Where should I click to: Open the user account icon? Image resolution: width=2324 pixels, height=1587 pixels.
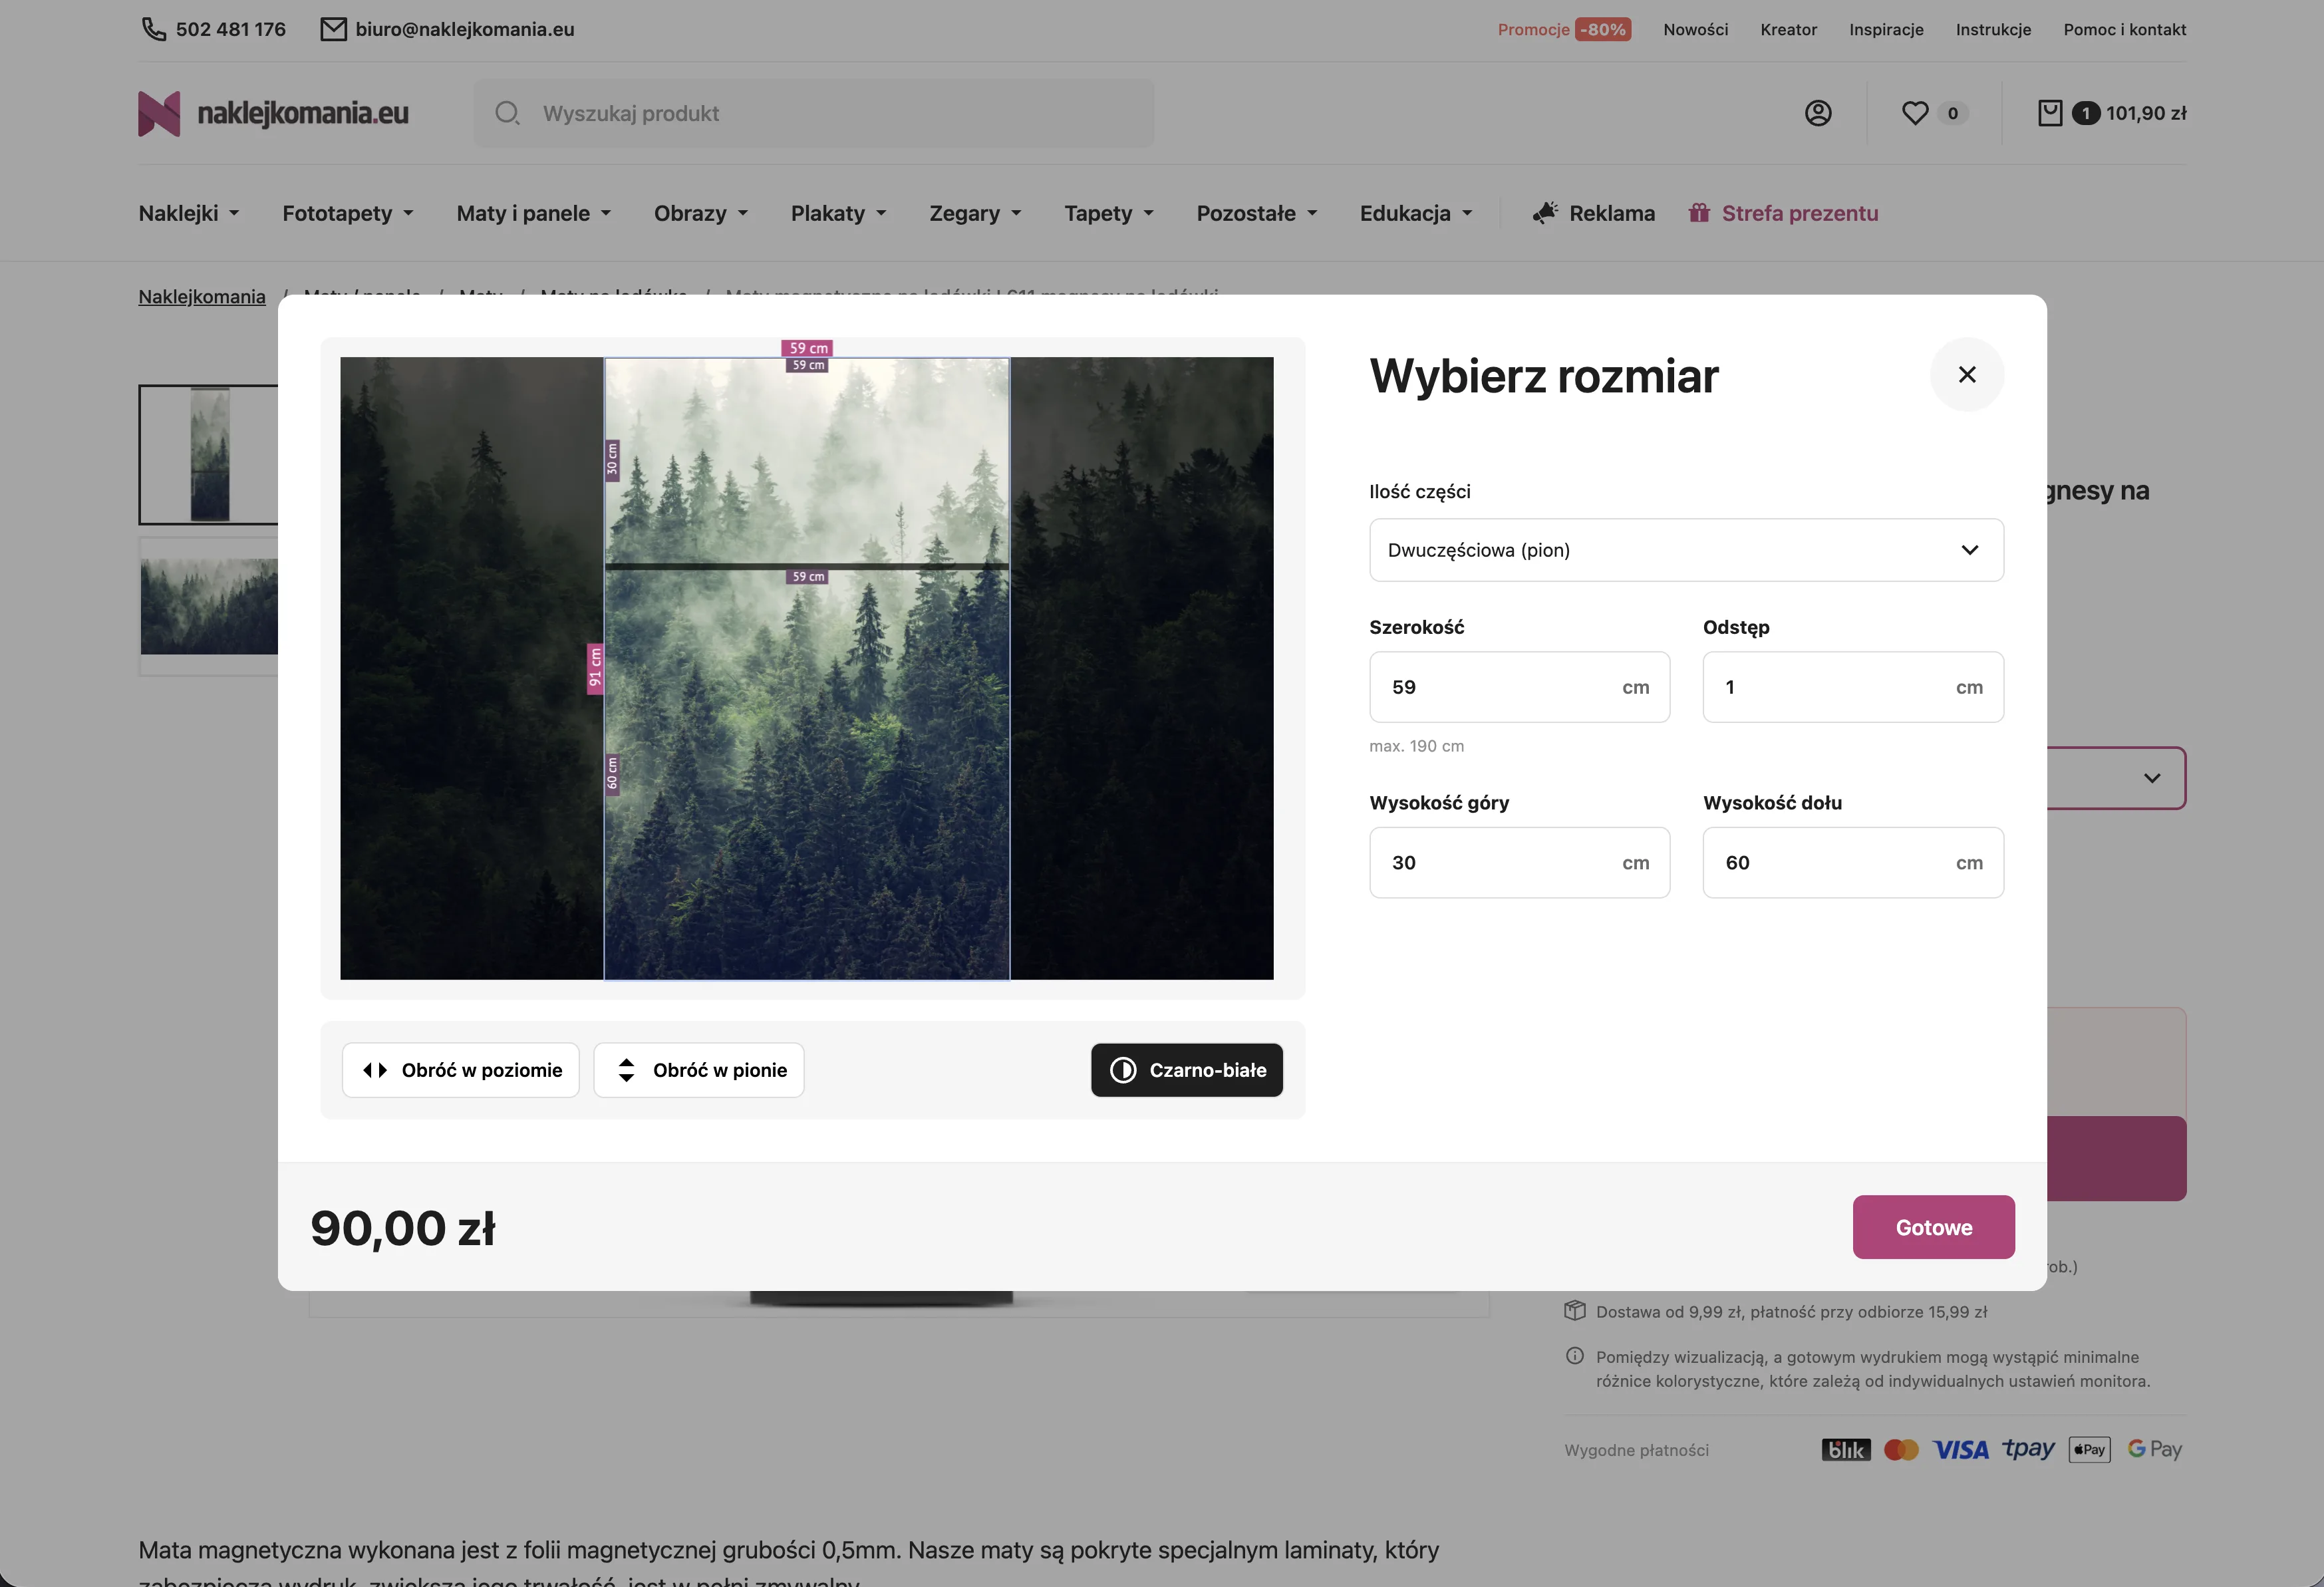(x=1818, y=113)
